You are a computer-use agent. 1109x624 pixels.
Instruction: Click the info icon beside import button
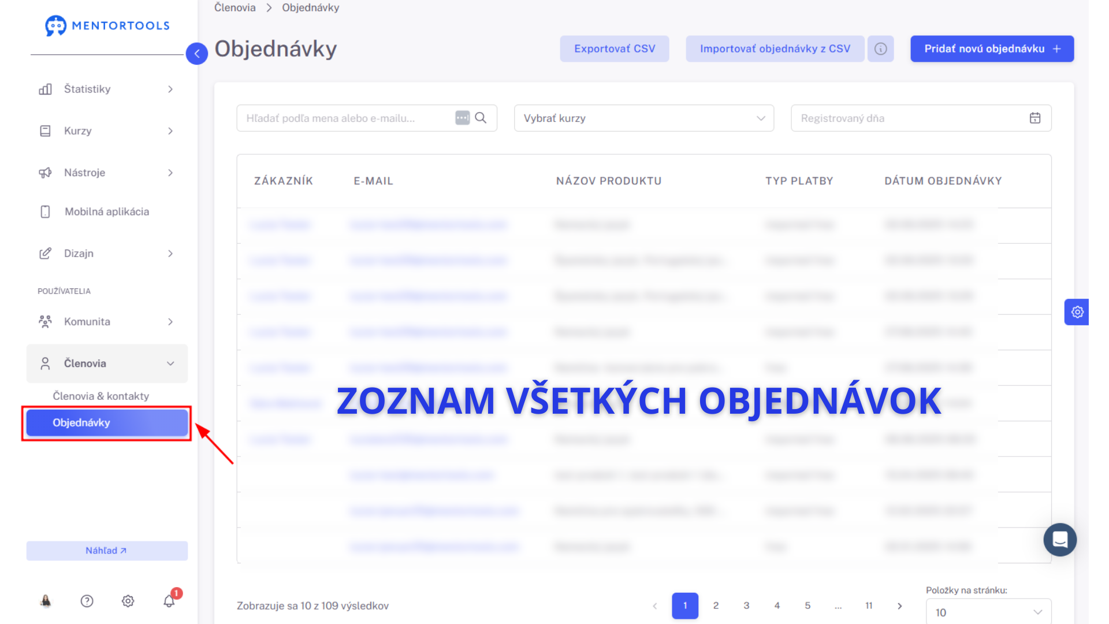click(880, 49)
